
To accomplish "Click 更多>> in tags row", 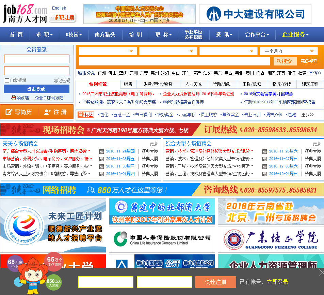I will (x=307, y=115).
